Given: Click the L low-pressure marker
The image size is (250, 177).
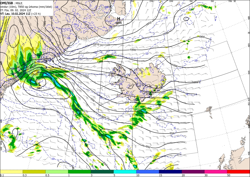Looking at the screenshot, I should [39, 84].
